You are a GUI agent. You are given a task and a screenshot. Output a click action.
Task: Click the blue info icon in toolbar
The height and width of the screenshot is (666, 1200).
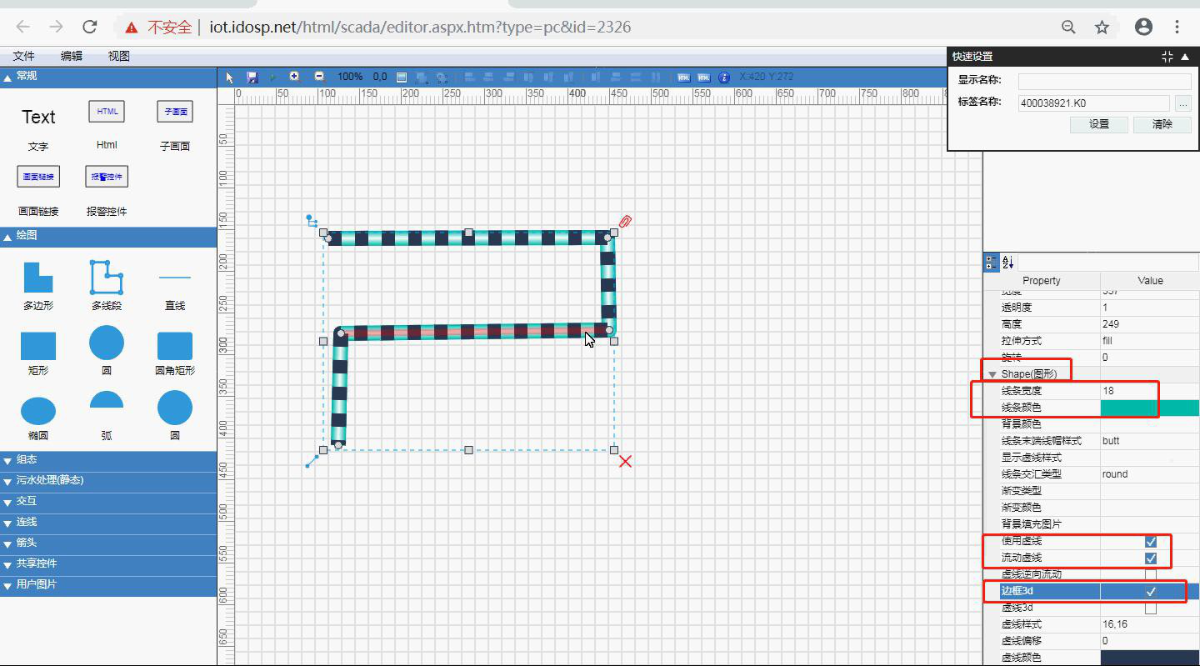tap(724, 77)
